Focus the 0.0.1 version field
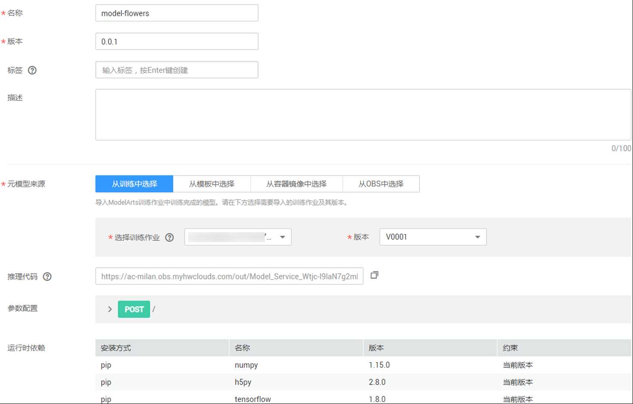The height and width of the screenshot is (404, 633). click(x=177, y=42)
